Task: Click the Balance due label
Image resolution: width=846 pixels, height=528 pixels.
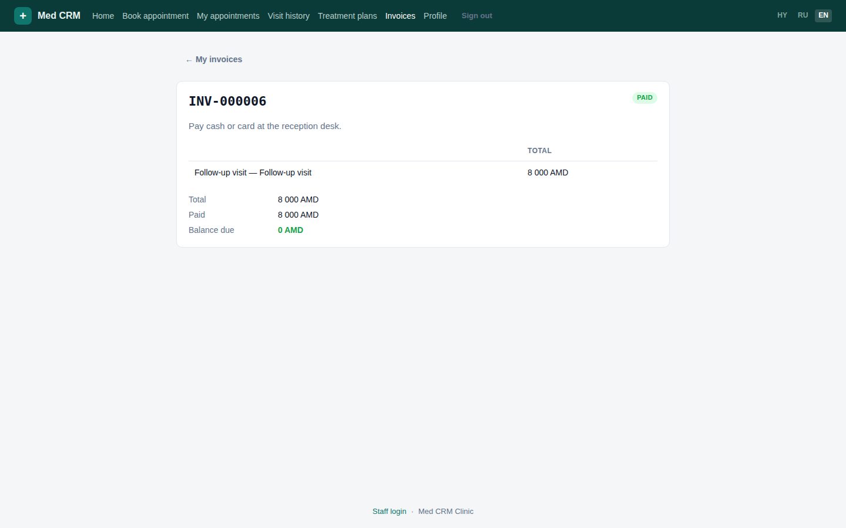Action: [x=211, y=230]
